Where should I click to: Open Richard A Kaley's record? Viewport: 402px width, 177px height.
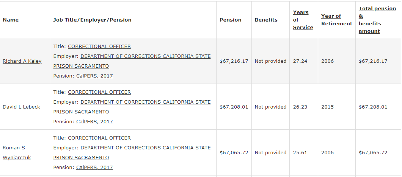click(22, 61)
